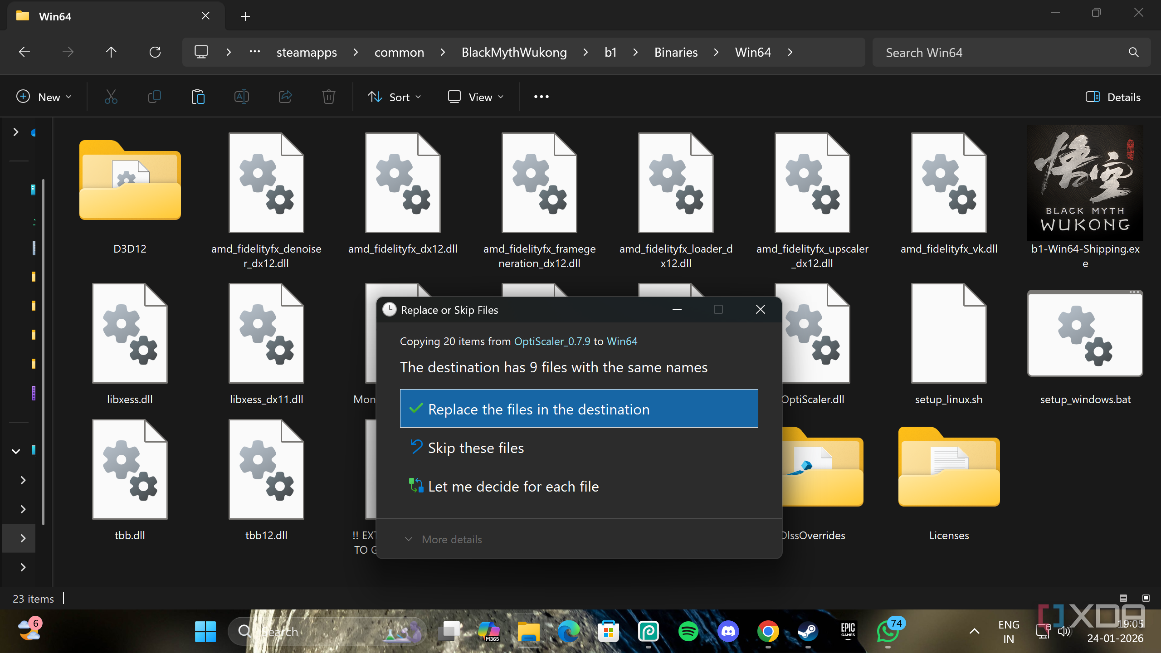The width and height of the screenshot is (1161, 653).
Task: Minimize the Replace or Skip Files dialog
Action: [x=677, y=310]
